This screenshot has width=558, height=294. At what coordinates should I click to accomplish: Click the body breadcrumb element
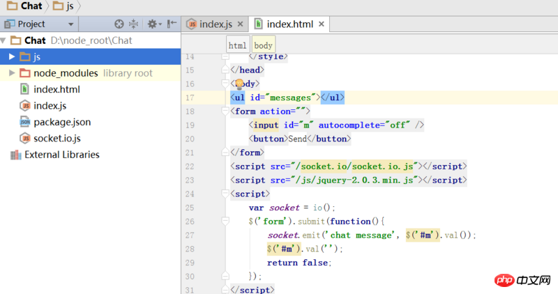pos(264,45)
